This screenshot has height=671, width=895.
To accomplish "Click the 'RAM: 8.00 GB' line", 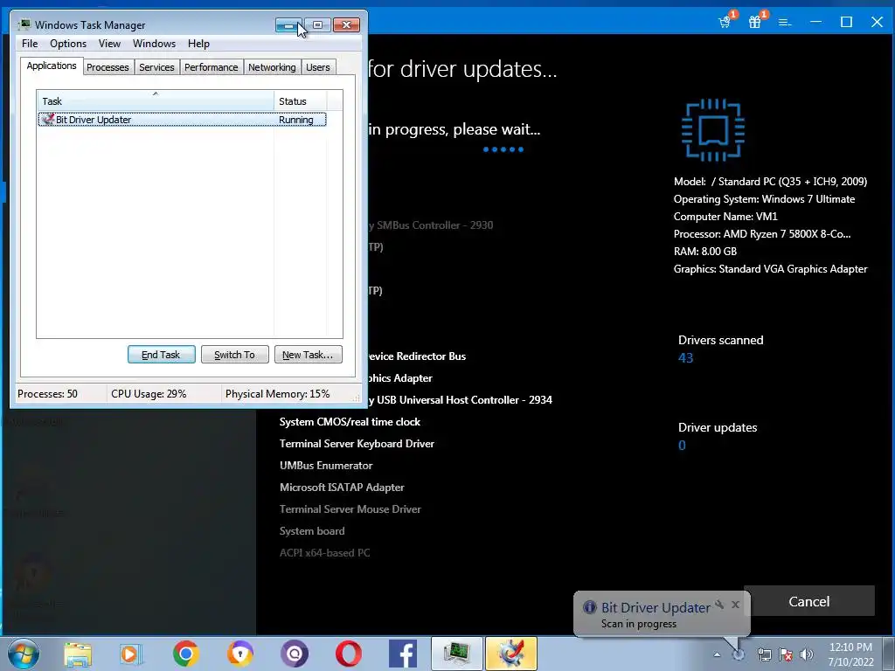I will [x=705, y=251].
